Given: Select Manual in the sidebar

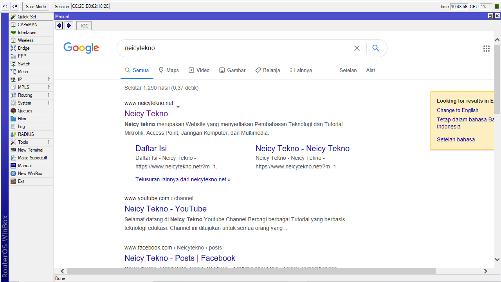Looking at the screenshot, I should (x=31, y=166).
